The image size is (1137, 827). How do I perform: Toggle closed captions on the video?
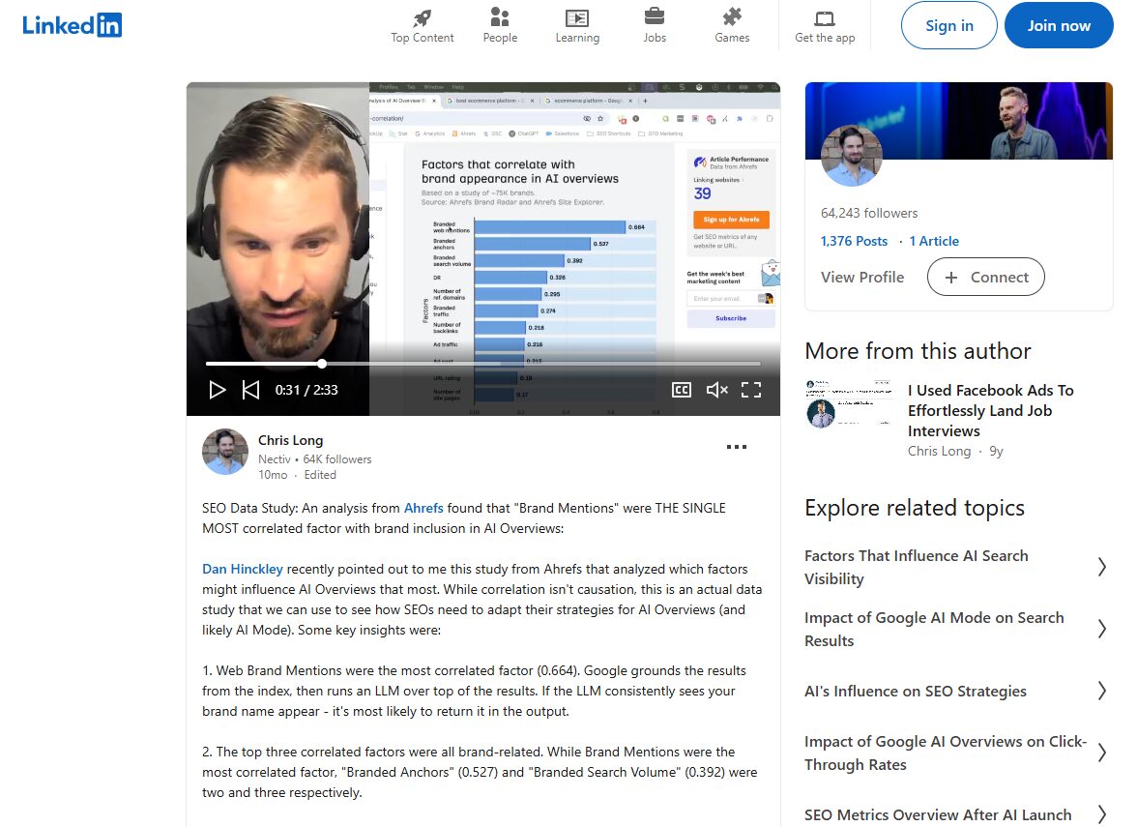tap(682, 389)
